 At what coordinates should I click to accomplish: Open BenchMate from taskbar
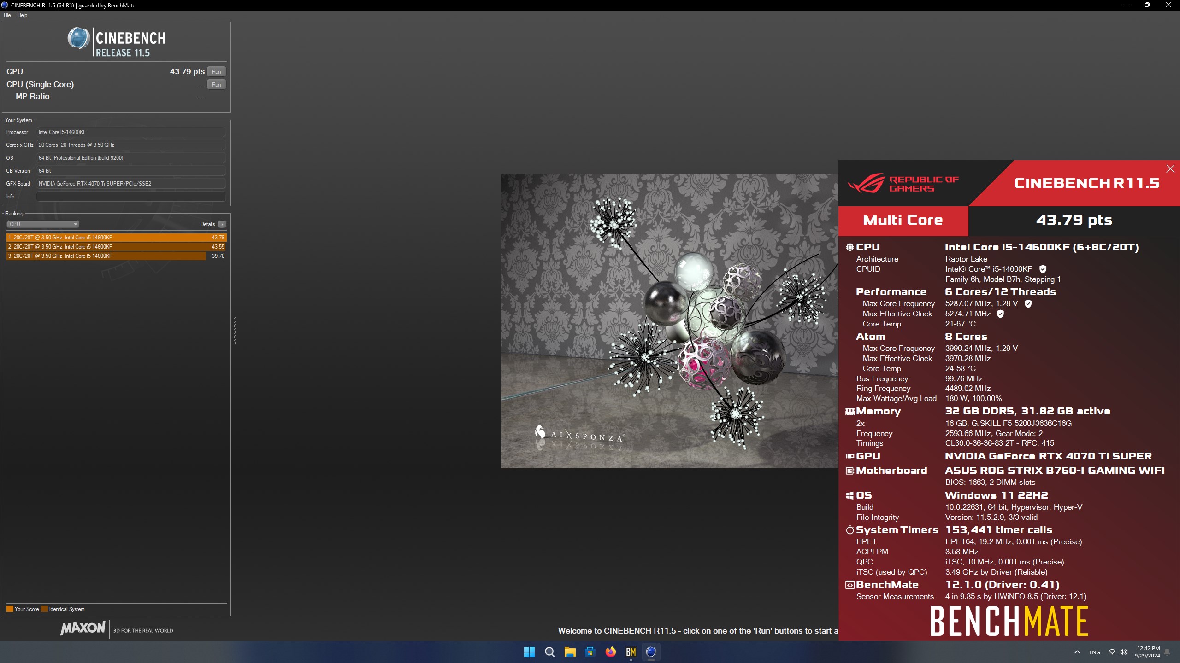pyautogui.click(x=631, y=652)
